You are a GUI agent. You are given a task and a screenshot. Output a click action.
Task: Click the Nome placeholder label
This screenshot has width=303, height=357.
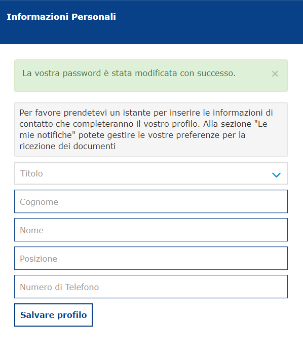31,230
